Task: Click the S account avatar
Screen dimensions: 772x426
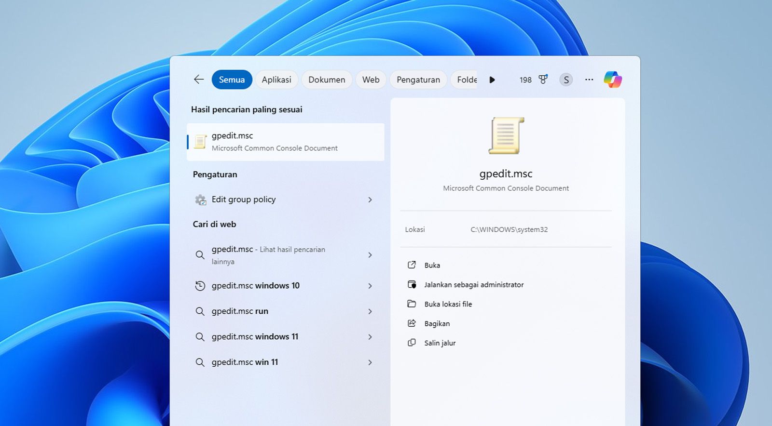Action: (x=566, y=80)
